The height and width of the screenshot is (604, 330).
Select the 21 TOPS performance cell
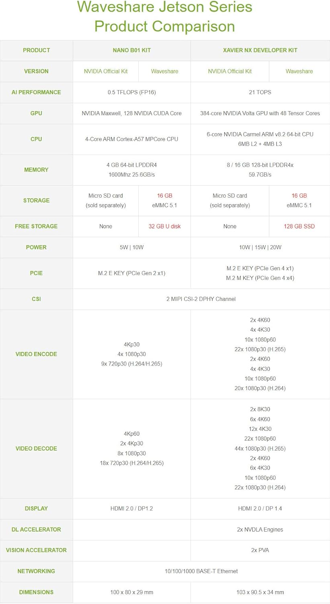(260, 92)
